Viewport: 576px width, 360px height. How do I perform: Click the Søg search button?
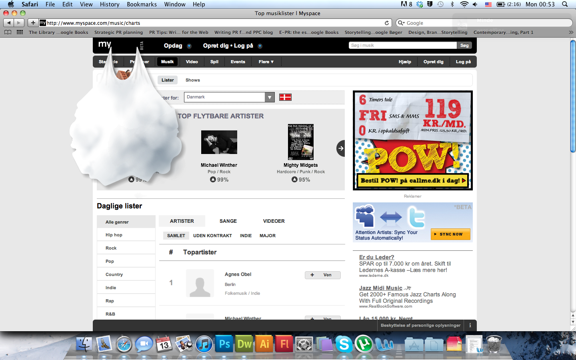point(464,45)
